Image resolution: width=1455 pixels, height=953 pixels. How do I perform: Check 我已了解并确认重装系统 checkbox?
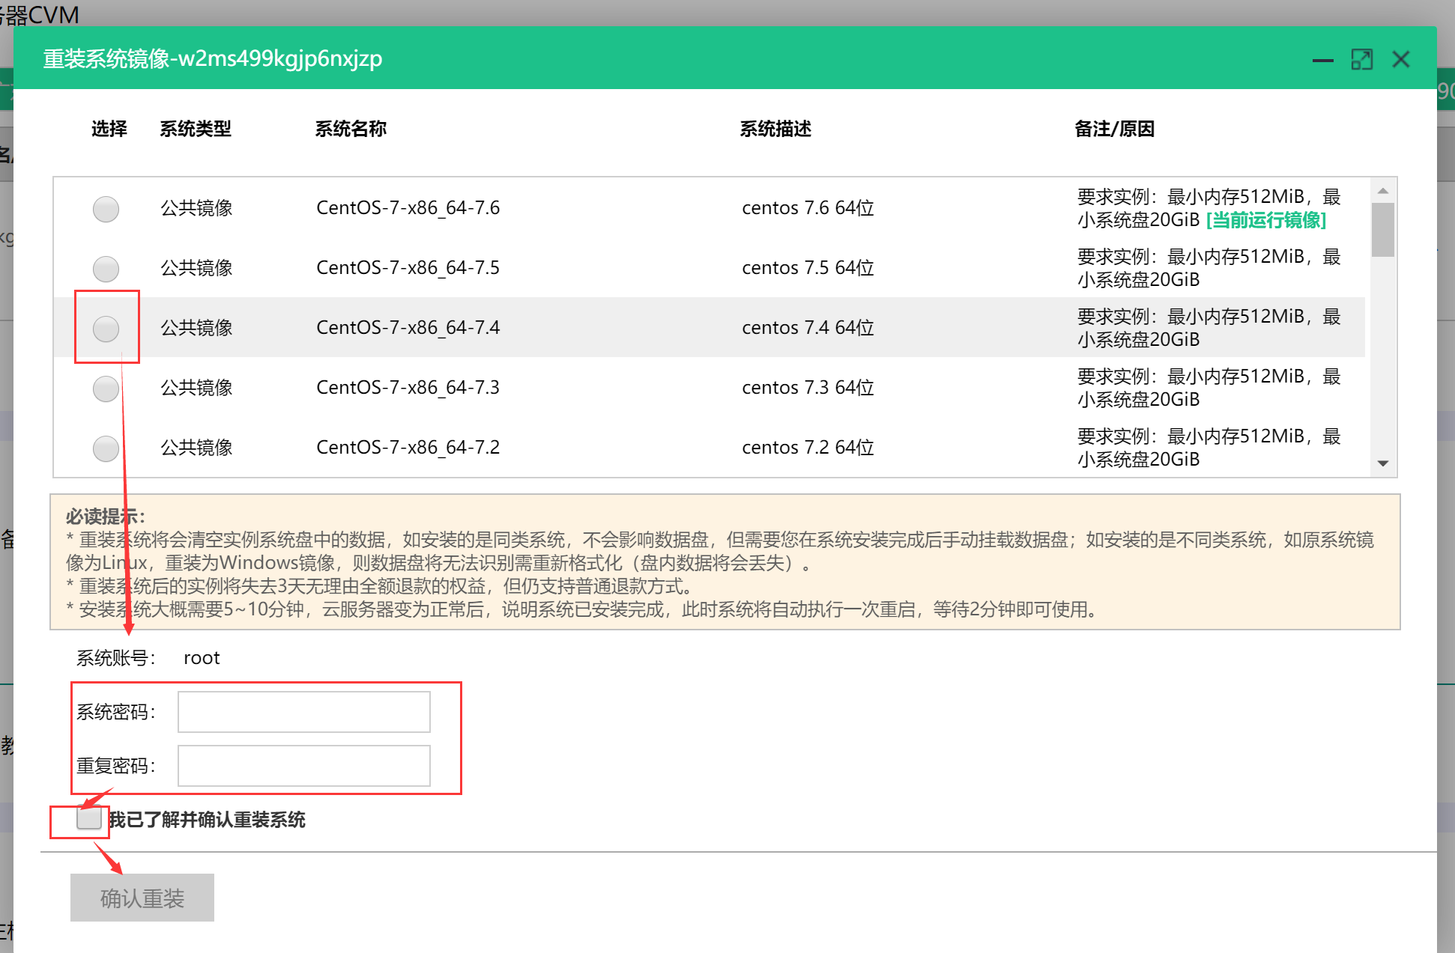point(88,818)
